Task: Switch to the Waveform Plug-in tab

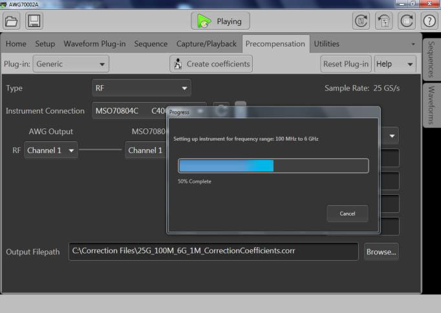Action: click(x=94, y=44)
